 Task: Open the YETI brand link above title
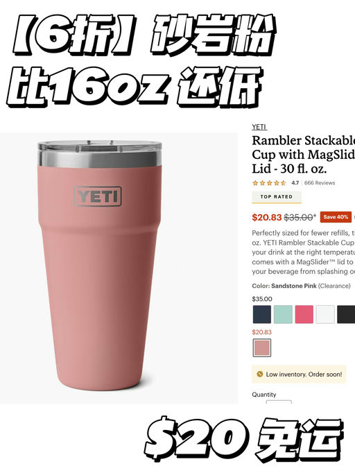pyautogui.click(x=259, y=127)
